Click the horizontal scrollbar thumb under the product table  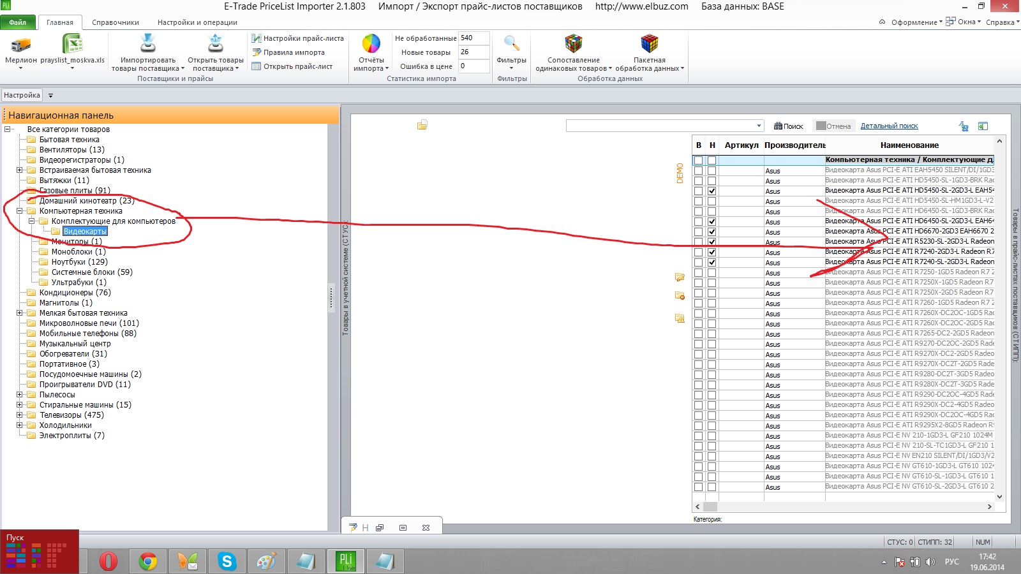tap(710, 506)
